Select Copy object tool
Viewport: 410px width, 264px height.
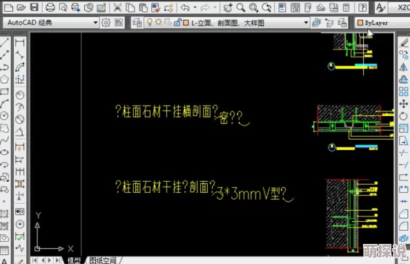coord(404,55)
